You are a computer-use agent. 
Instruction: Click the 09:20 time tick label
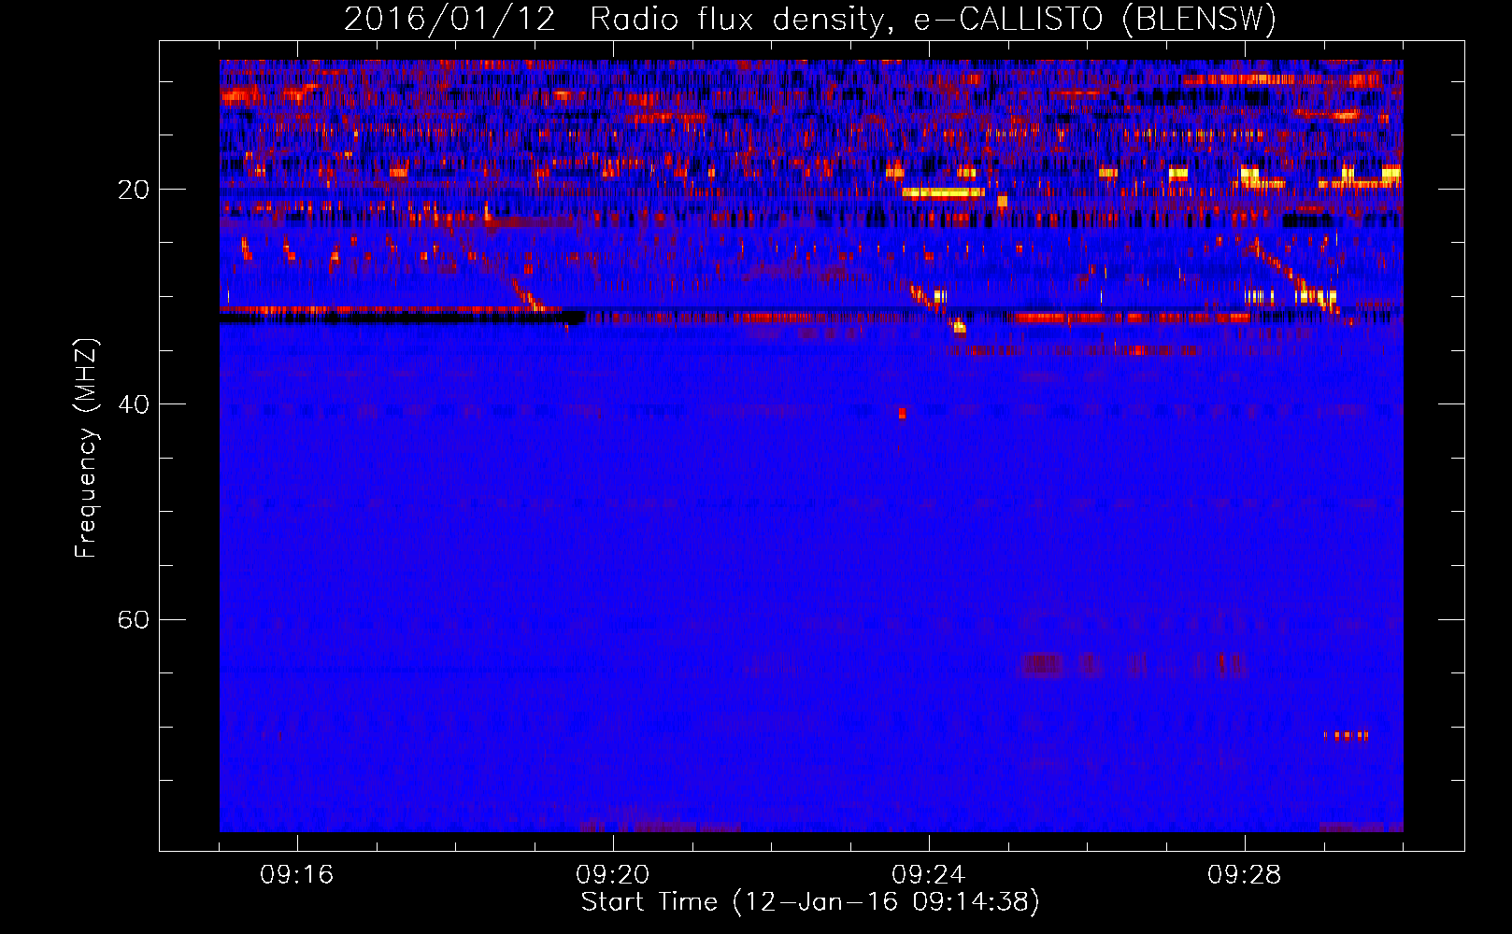point(613,875)
